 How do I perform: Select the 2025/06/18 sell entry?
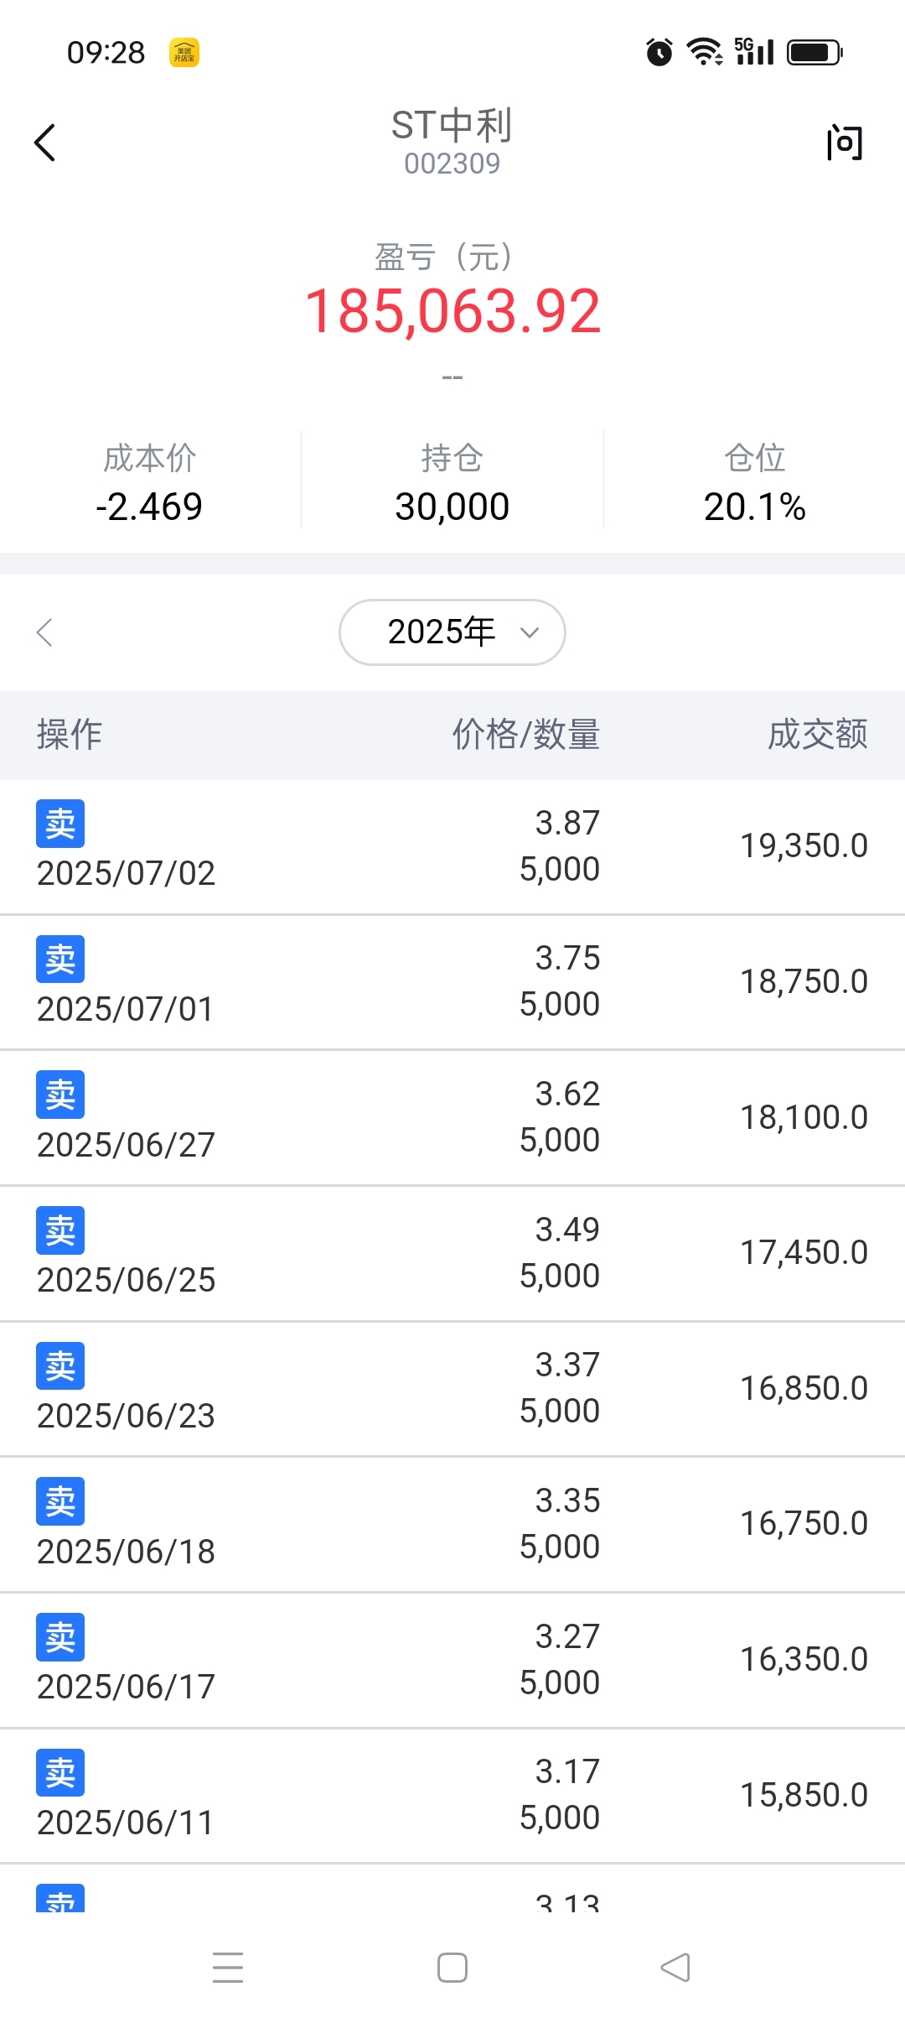tap(452, 1525)
